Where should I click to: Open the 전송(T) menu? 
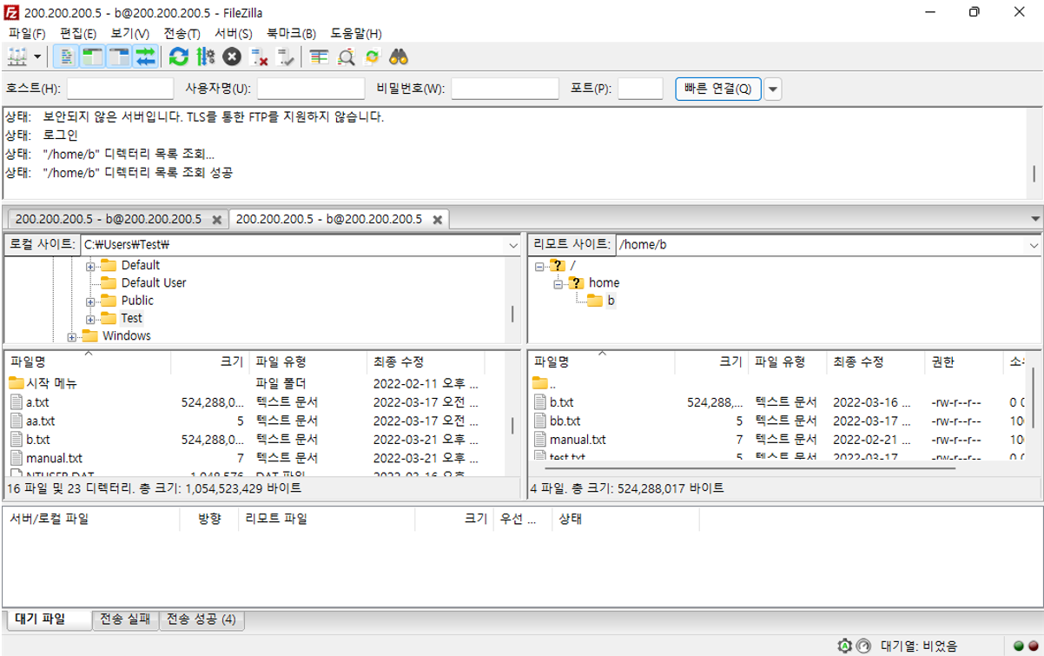click(x=182, y=33)
